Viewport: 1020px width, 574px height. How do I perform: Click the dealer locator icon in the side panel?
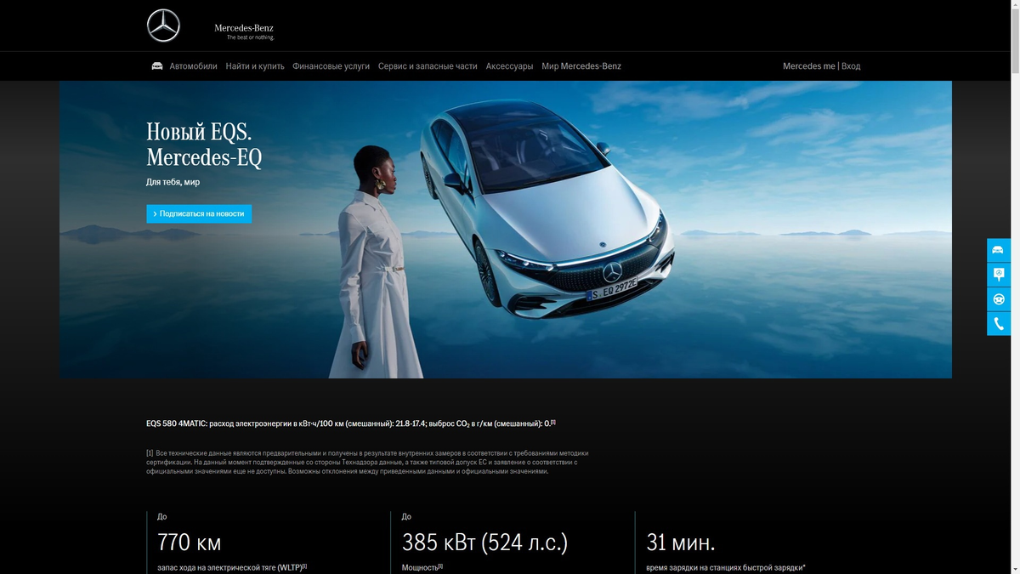[x=999, y=275]
